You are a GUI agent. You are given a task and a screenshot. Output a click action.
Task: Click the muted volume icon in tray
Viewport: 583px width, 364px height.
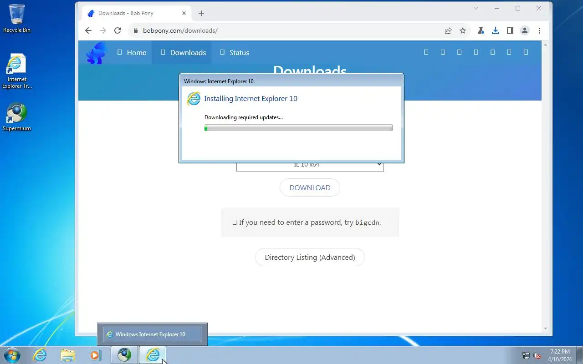(x=537, y=355)
